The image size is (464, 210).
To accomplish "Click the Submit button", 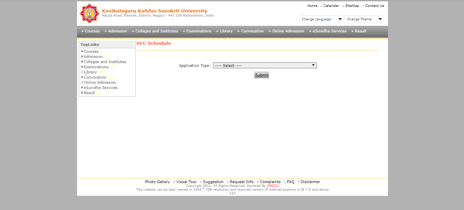I will 262,75.
